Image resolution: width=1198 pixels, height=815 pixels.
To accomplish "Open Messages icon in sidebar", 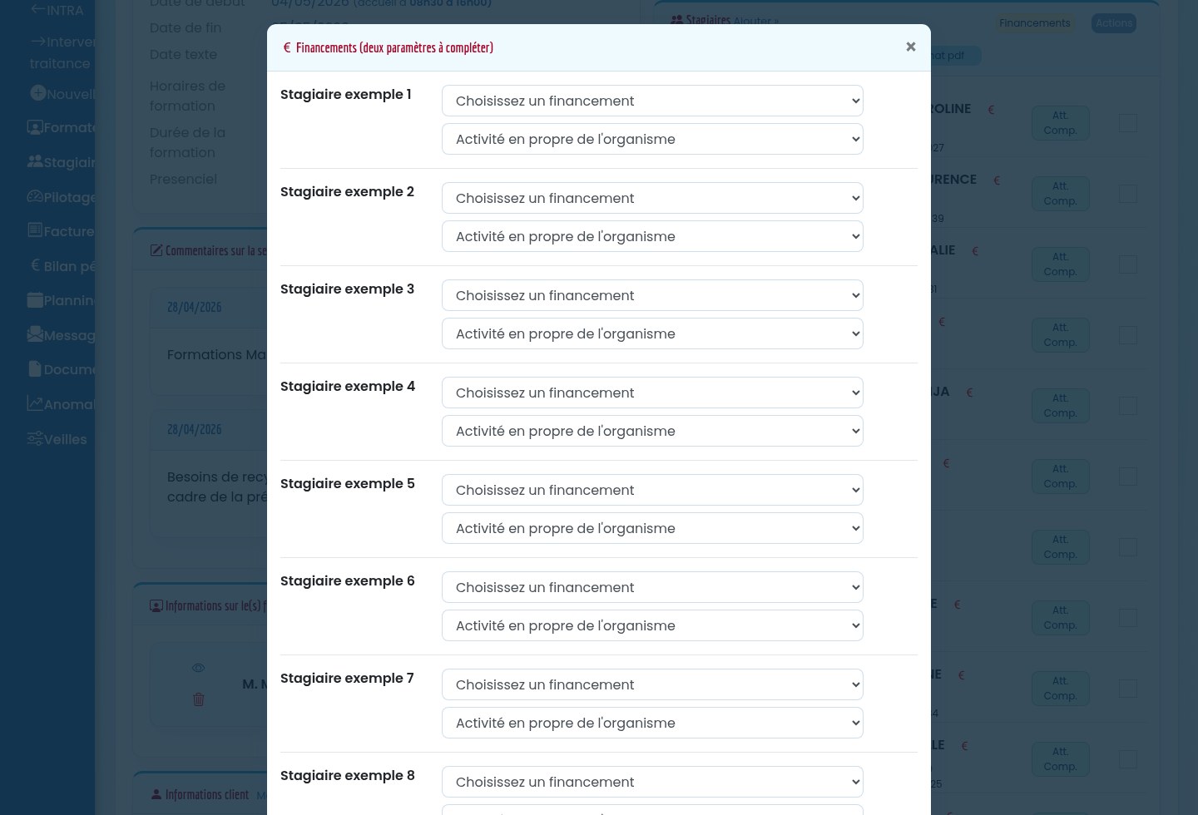I will (35, 334).
